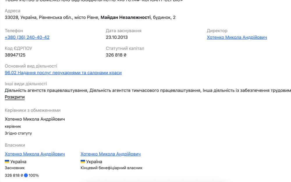Call the phone number +380 (36) 240-40-42
Image resolution: width=291 pixels, height=182 pixels.
(x=27, y=37)
